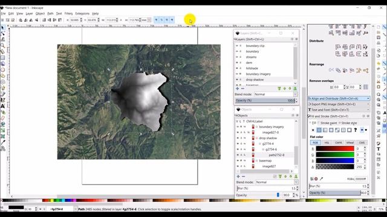Select the Dropper color picker tool
The height and width of the screenshot is (217, 387).
[2, 142]
